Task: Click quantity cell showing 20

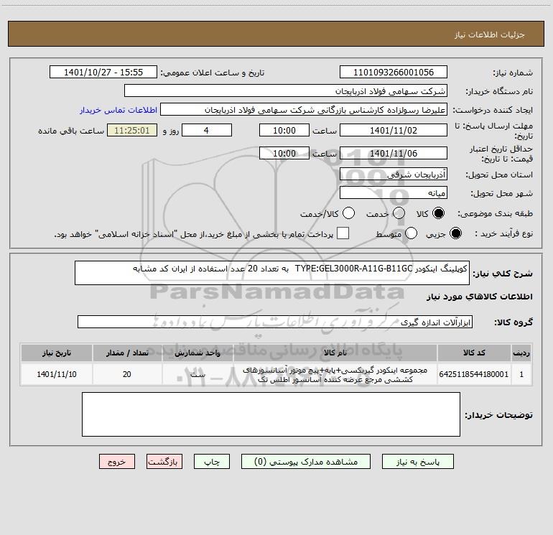Action: click(127, 374)
